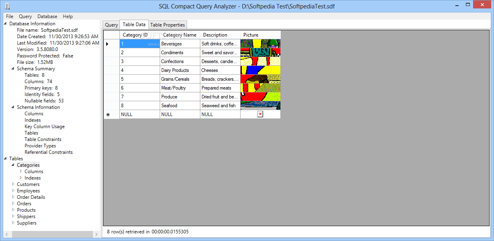Image resolution: width=494 pixels, height=241 pixels.
Task: Select the Suppliers table in tree
Action: pos(27,223)
